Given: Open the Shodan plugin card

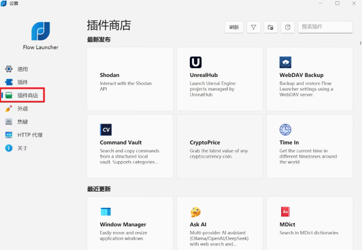Looking at the screenshot, I should coord(130,79).
